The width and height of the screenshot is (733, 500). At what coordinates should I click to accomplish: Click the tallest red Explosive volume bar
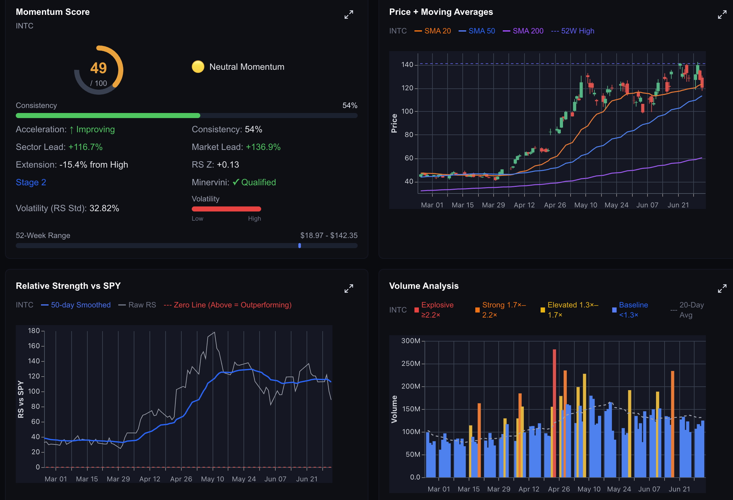click(554, 413)
